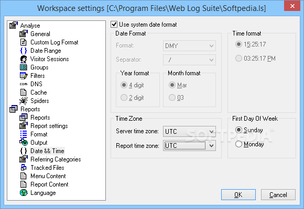The width and height of the screenshot is (304, 209).
Task: Open the Separator dropdown
Action: pyautogui.click(x=189, y=60)
